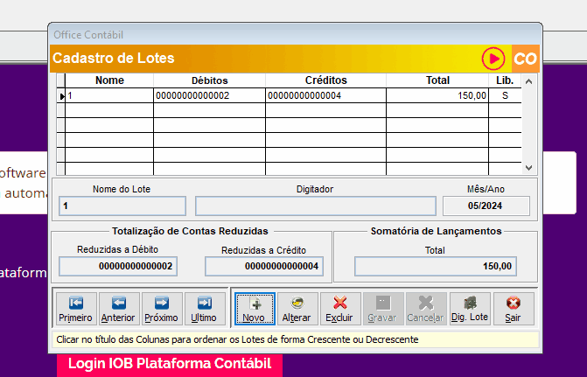Select lot row 1 in grid
587x377 pixels.
(x=109, y=95)
